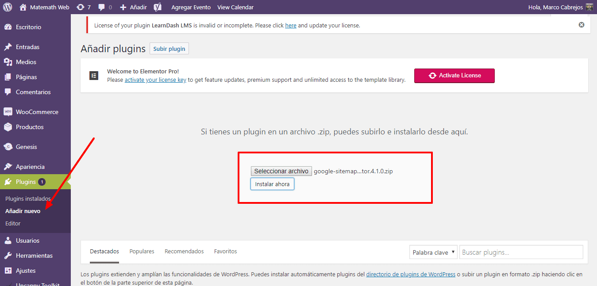This screenshot has width=597, height=286.
Task: Click the Usuarios person icon
Action: point(8,240)
